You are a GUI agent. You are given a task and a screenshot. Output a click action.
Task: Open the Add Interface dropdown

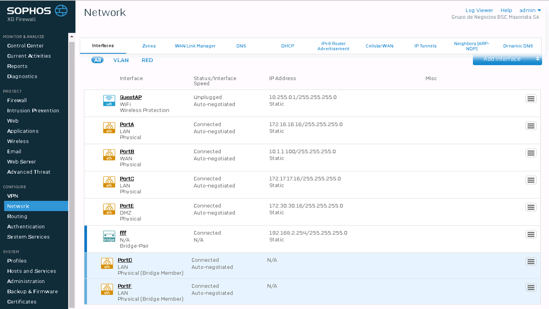point(507,59)
